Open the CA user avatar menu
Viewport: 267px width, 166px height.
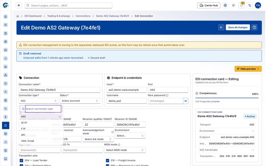pyautogui.click(x=258, y=6)
